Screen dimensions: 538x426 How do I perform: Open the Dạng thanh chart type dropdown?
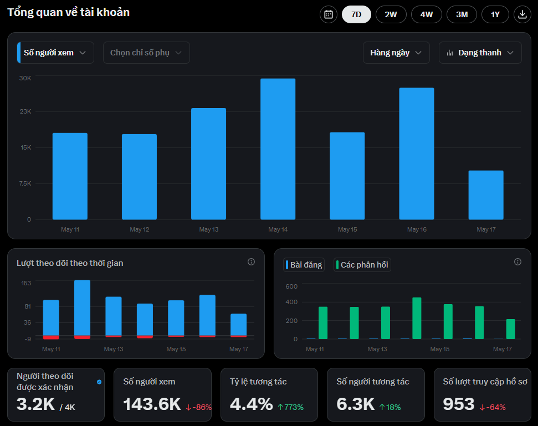click(x=480, y=53)
